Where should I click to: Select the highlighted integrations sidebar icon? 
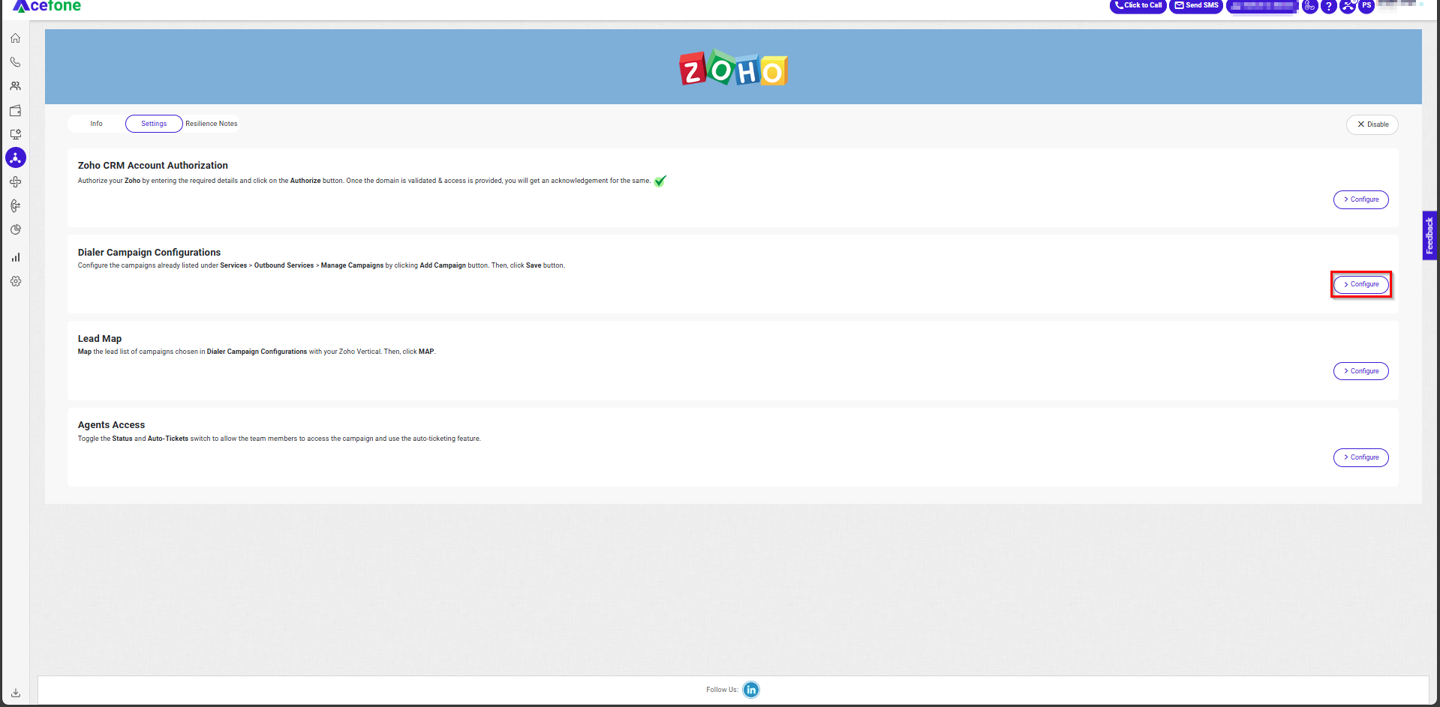(x=16, y=157)
